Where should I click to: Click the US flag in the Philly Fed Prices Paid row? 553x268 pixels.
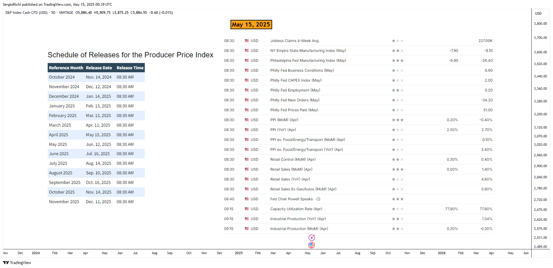pyautogui.click(x=247, y=110)
